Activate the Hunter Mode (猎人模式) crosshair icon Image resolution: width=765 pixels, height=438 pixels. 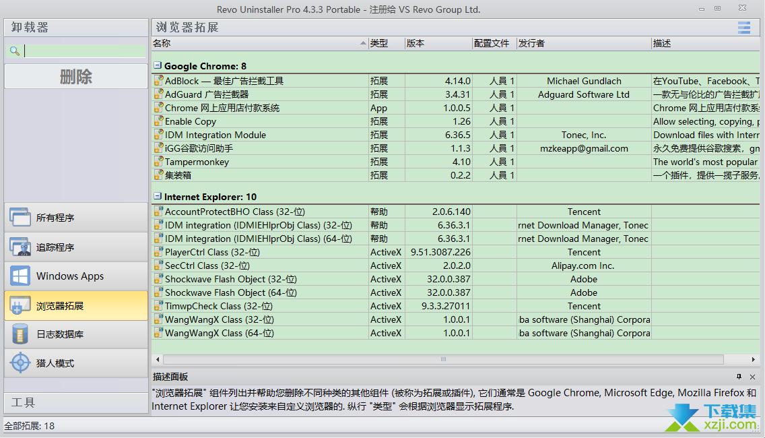pyautogui.click(x=20, y=363)
